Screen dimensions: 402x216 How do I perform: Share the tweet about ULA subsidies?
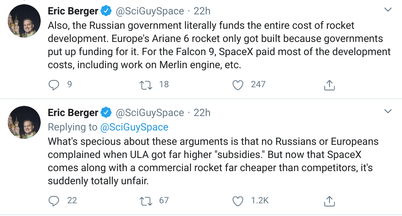pyautogui.click(x=329, y=200)
